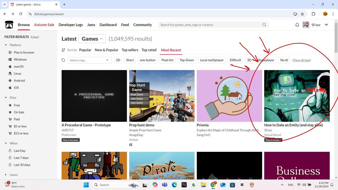Screen dimensions: 338x190
Task: Open Microsoft Store from taskbar
Action: 232,185
